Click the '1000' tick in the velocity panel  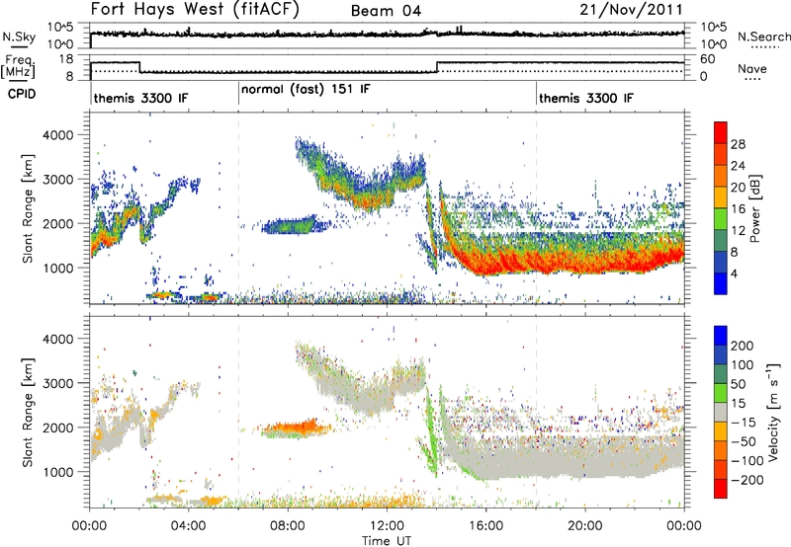point(57,472)
